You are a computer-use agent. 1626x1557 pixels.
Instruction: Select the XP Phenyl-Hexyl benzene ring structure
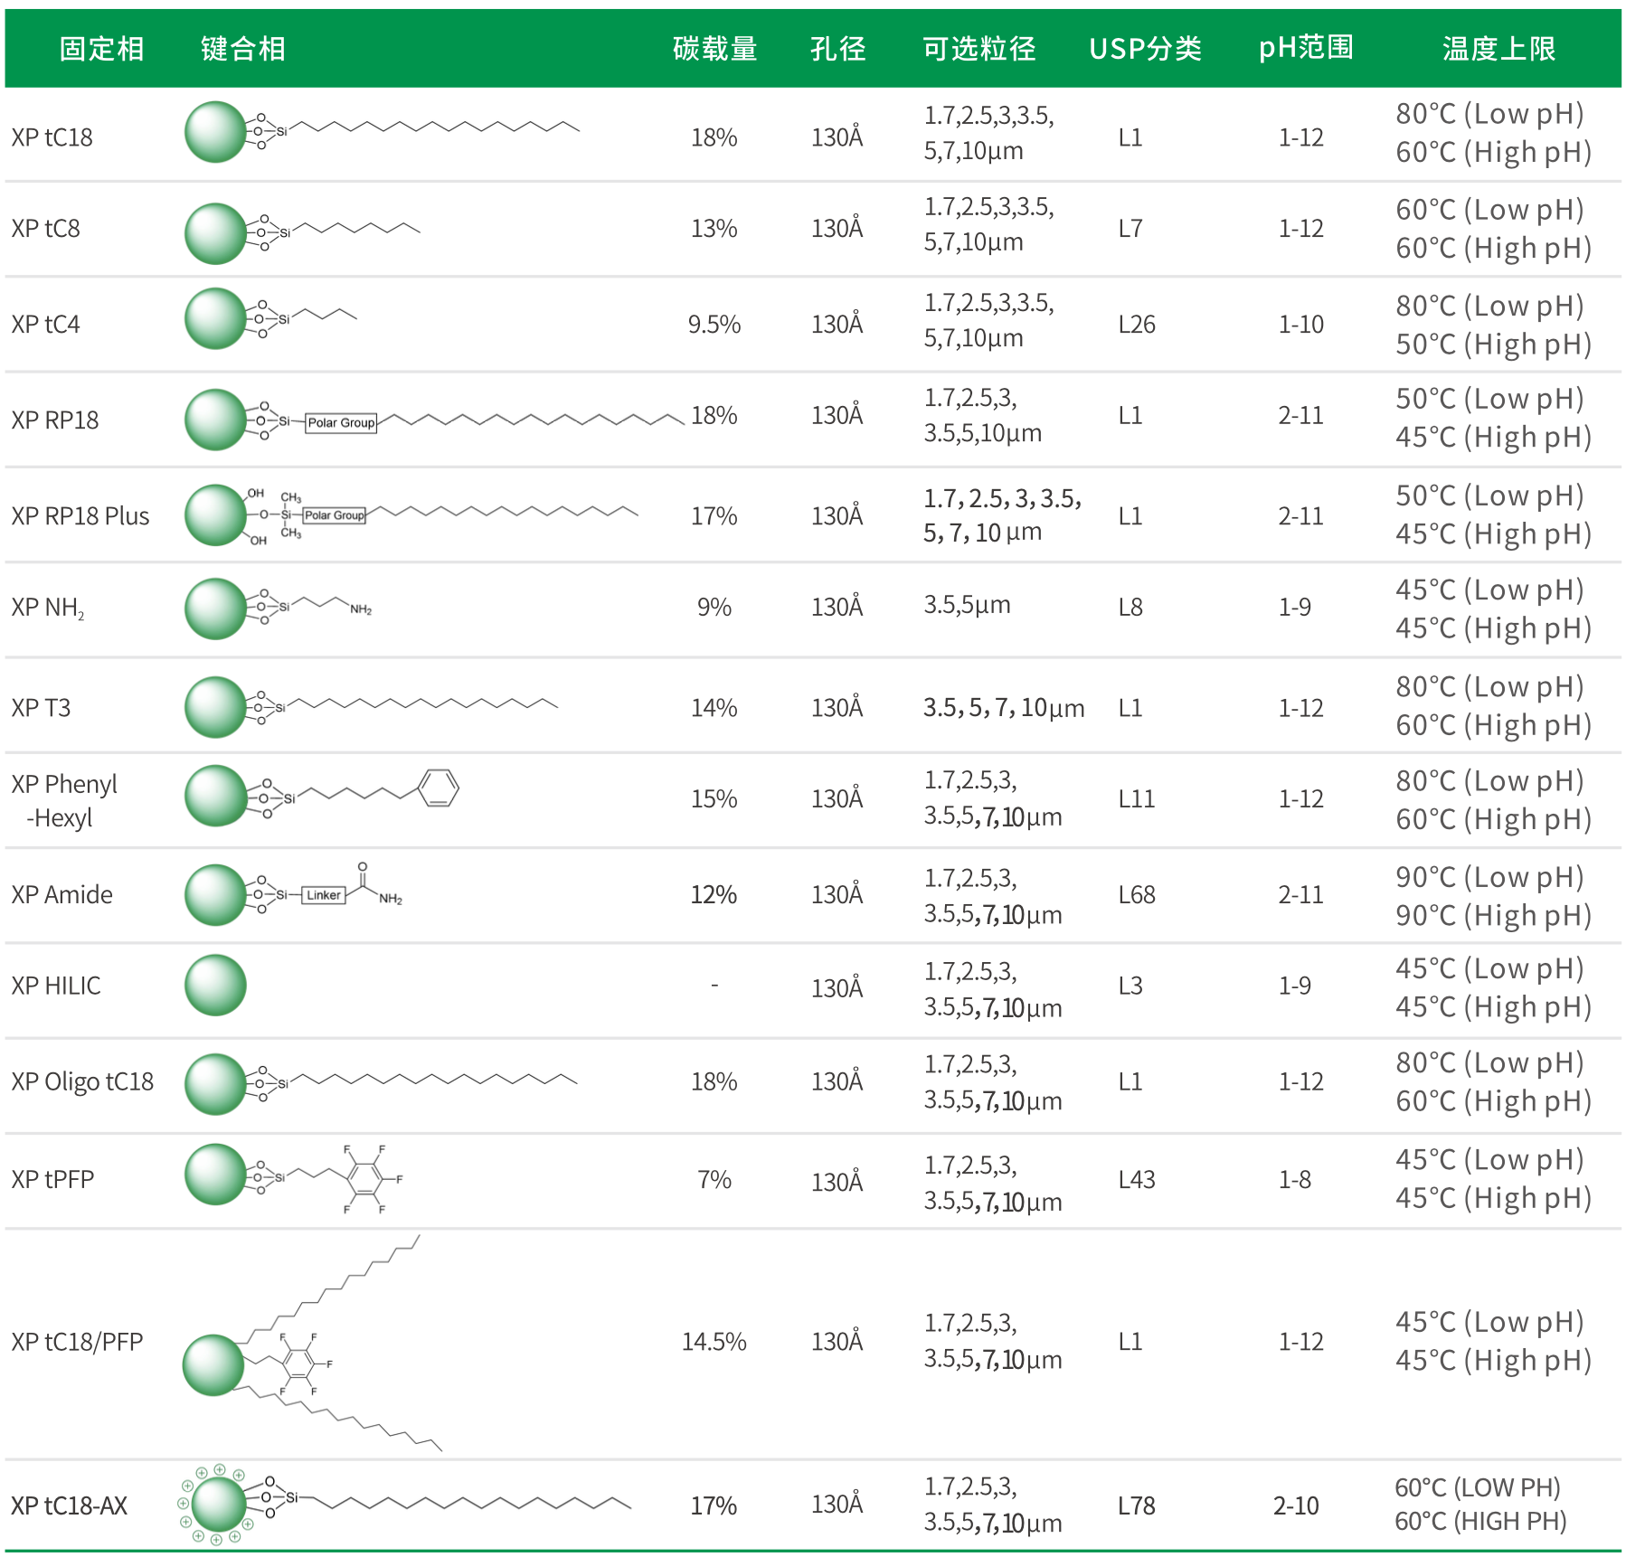click(439, 788)
